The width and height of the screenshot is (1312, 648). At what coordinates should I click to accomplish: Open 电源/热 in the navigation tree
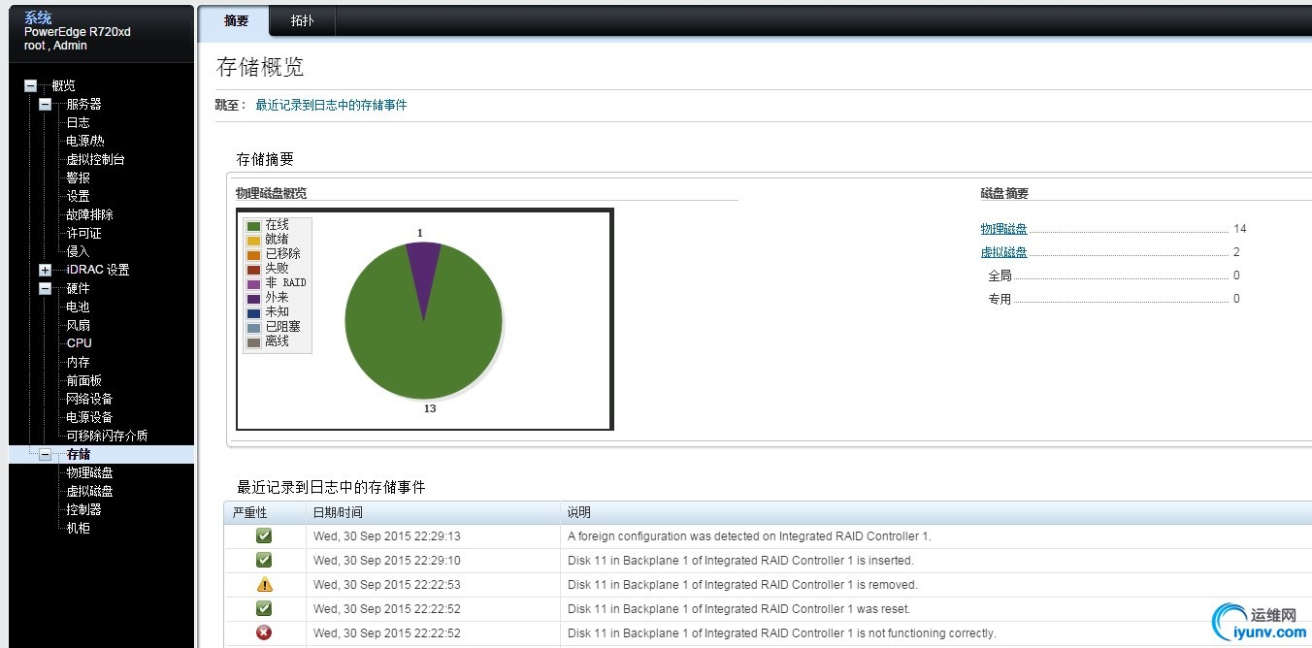pos(84,141)
